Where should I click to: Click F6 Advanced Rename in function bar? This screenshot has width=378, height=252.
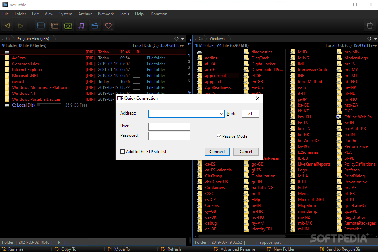234,249
